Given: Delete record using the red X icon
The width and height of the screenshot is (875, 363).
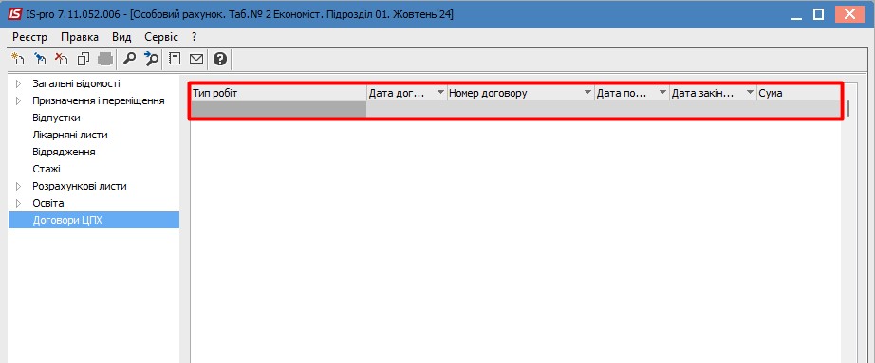Looking at the screenshot, I should tap(61, 59).
